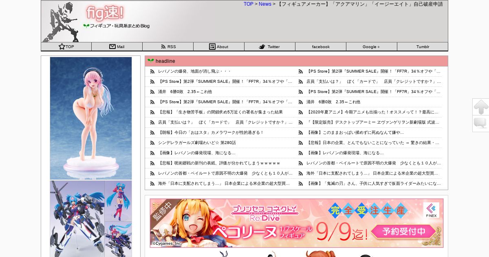The width and height of the screenshot is (489, 257).
Task: Click RSS icon beside 【2020年夏アニメ】 headline
Action: click(301, 112)
